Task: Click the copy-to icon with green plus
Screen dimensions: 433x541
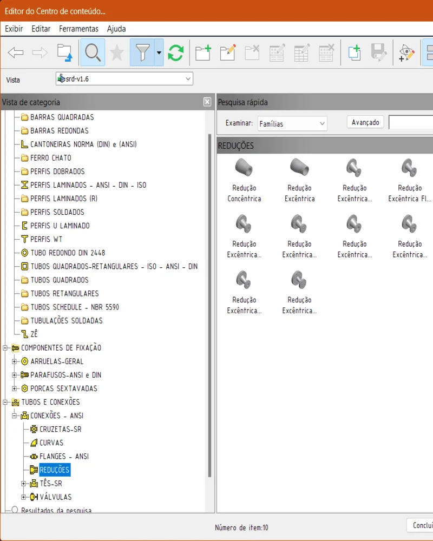Action: [x=354, y=52]
